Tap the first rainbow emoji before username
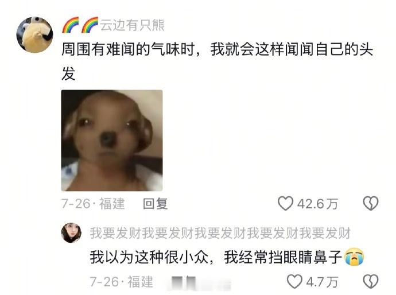Image resolution: width=396 pixels, height=295 pixels. [x=71, y=25]
